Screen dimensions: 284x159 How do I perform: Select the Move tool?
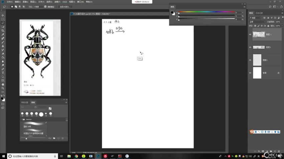click(x=3, y=15)
